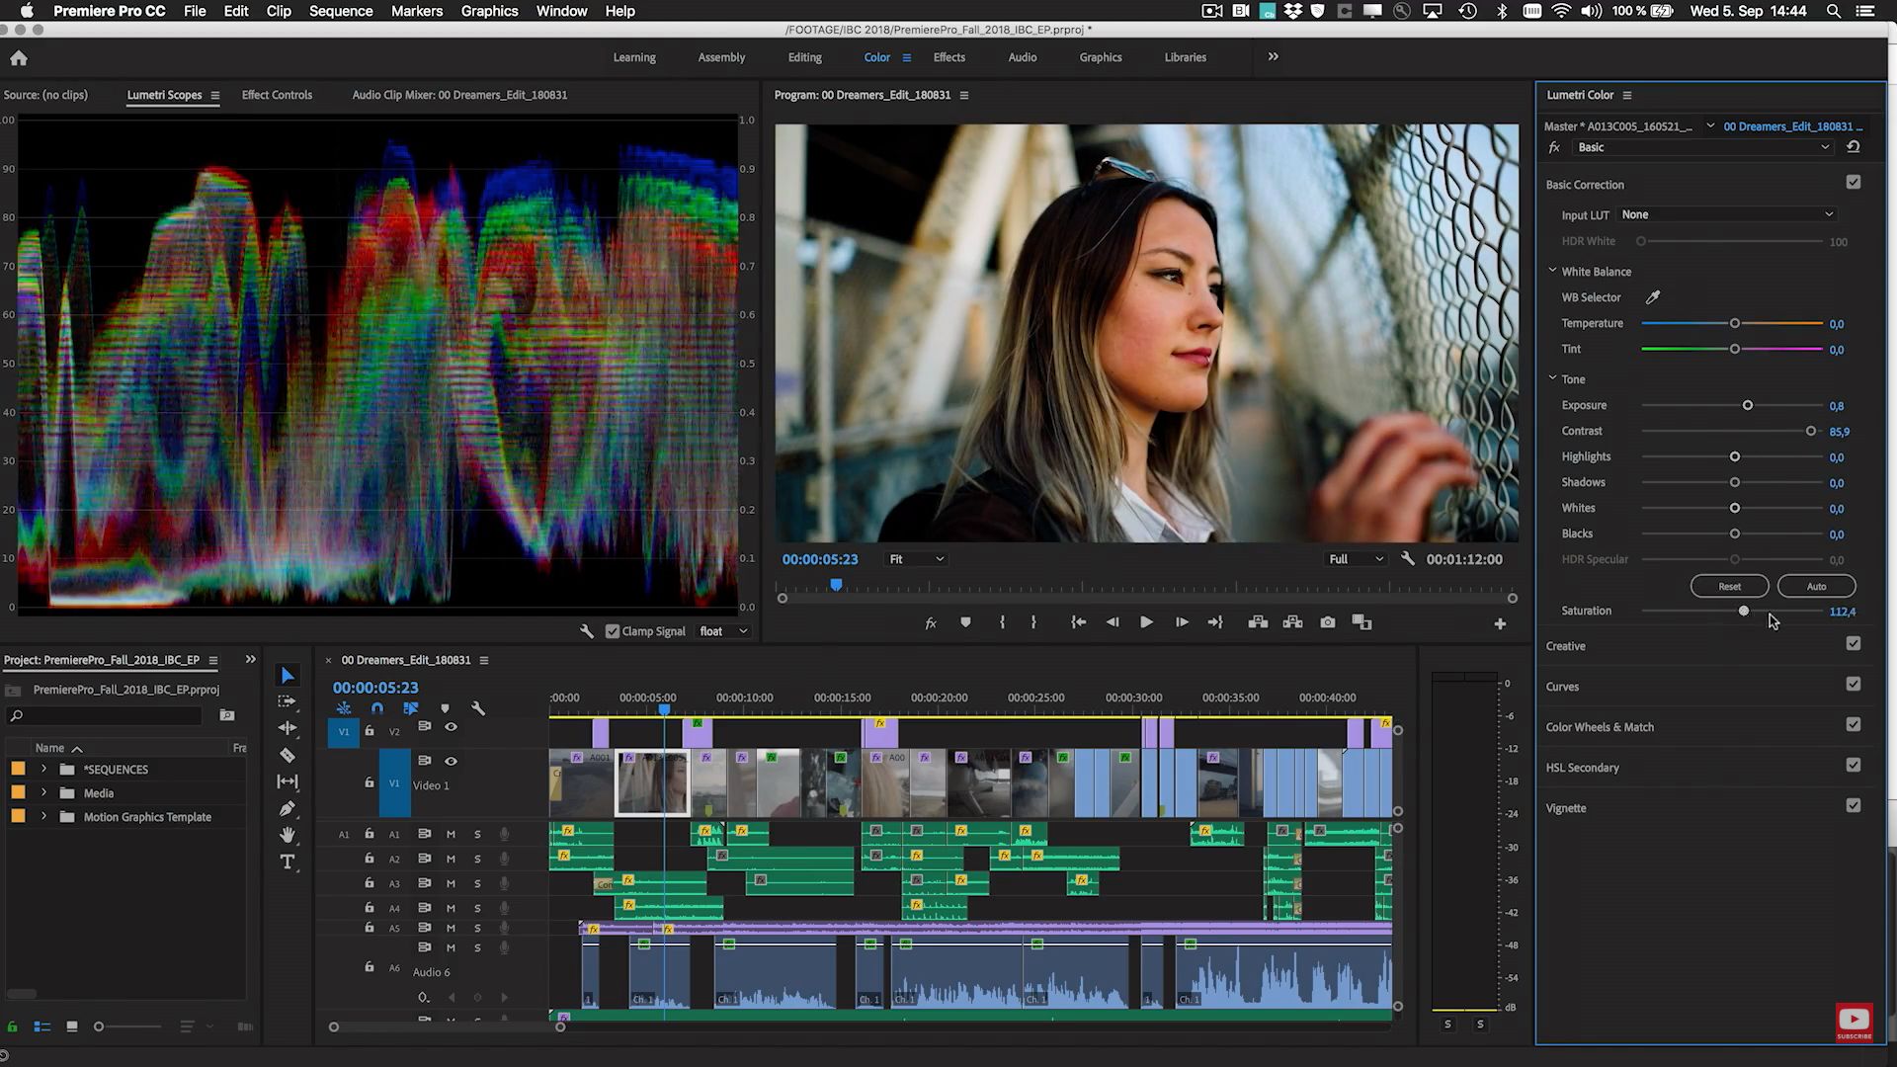The image size is (1897, 1067).
Task: Expand the *SEQUENCES bin
Action: pyautogui.click(x=43, y=769)
